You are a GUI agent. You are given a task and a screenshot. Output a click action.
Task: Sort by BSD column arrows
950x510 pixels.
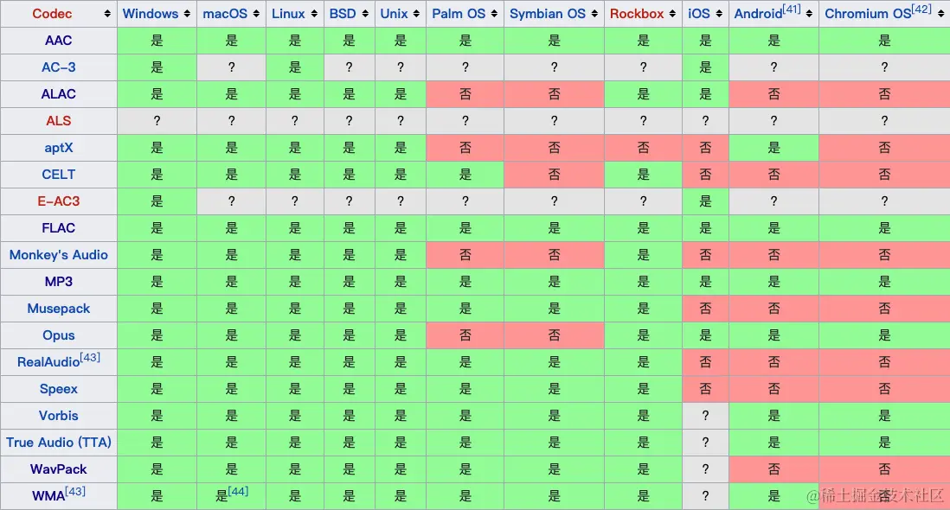pyautogui.click(x=365, y=14)
